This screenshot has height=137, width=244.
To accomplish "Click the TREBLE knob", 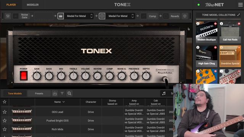I will pyautogui.click(x=73, y=76).
